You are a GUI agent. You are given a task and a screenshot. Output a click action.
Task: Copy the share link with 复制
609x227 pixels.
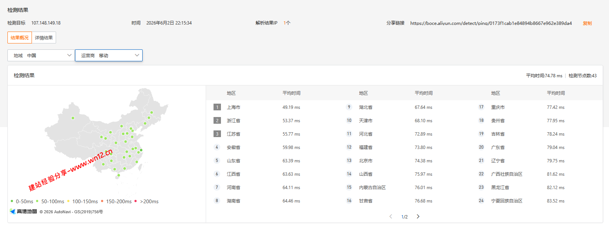point(587,23)
